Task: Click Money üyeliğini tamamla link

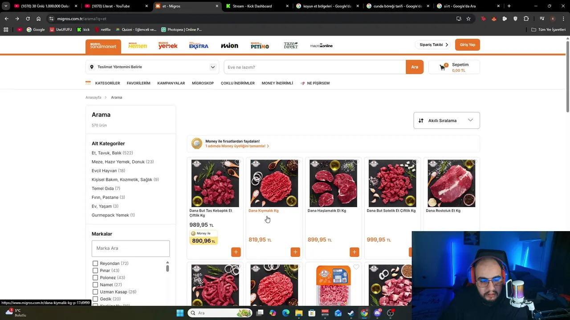Action: (237, 146)
